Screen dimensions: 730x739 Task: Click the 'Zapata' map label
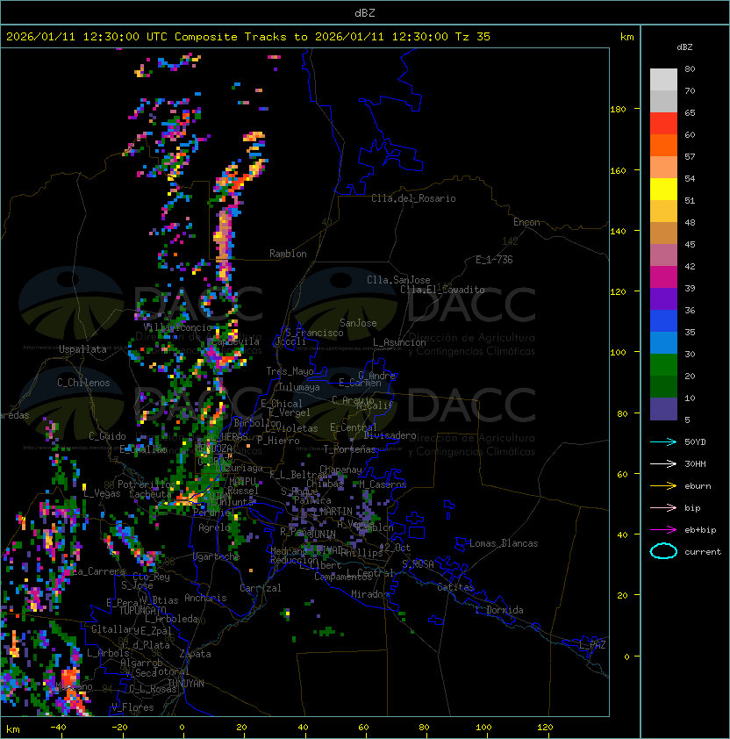click(x=195, y=654)
